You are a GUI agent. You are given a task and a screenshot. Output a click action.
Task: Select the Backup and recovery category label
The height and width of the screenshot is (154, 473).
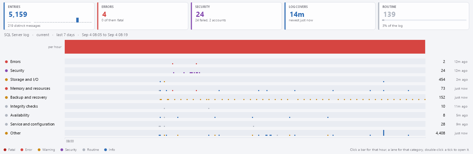pos(29,97)
